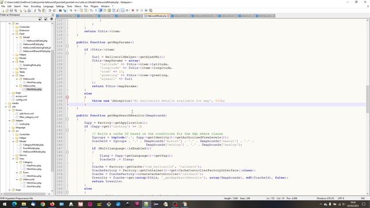Click the Replace toolbar icon
Image resolution: width=370 pixels, height=208 pixels.
point(65,10)
